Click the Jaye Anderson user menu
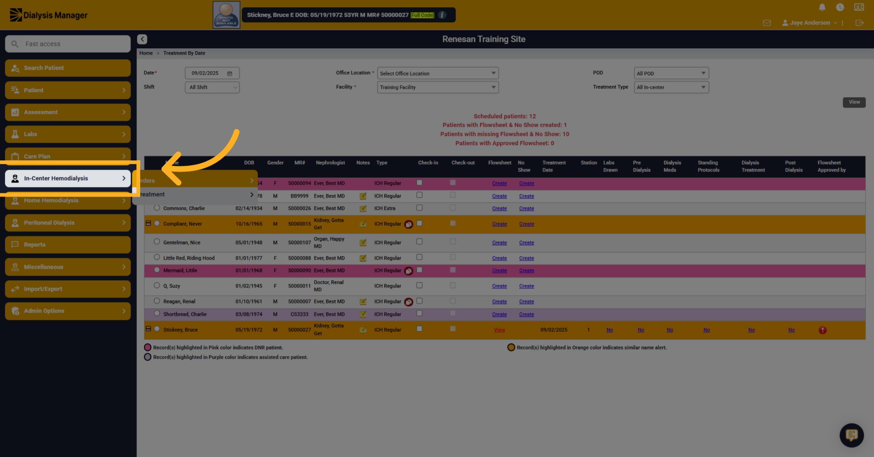Viewport: 874px width, 457px height. (809, 23)
